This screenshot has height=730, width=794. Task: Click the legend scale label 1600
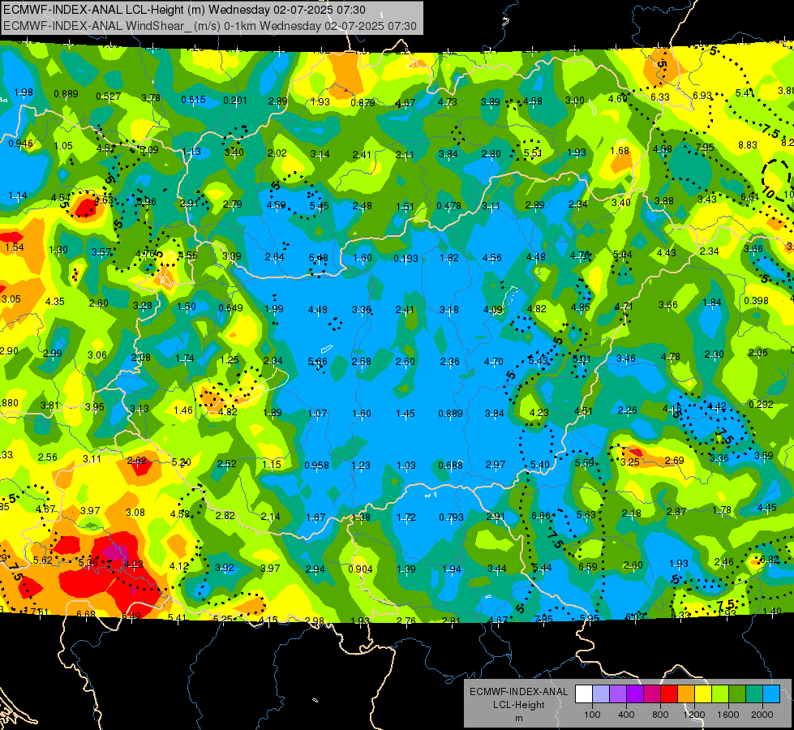(728, 715)
